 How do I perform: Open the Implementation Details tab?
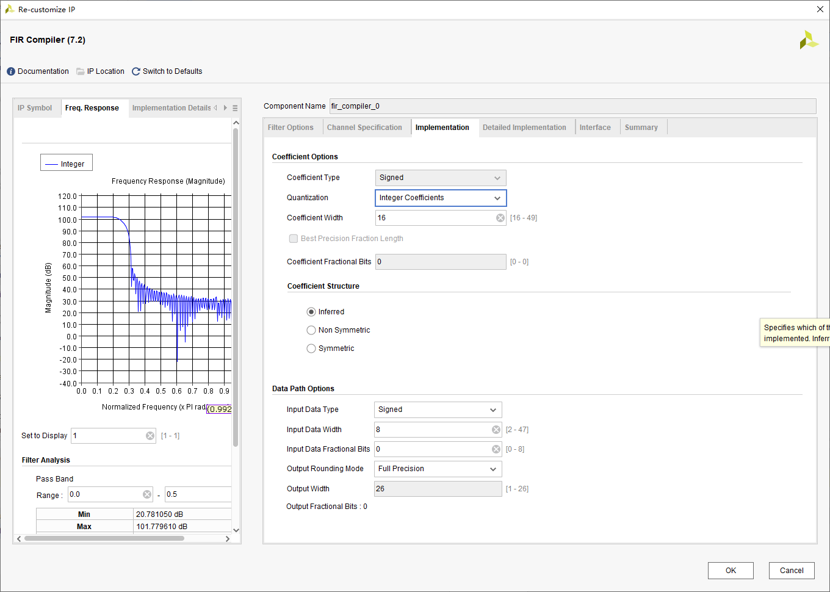tap(171, 108)
